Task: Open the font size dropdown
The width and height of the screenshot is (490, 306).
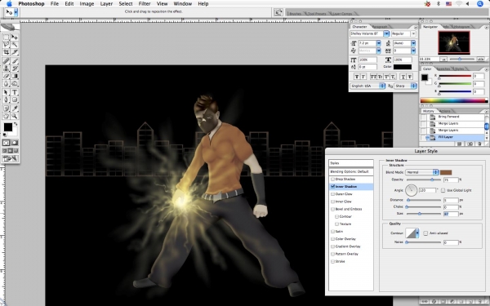Action: [x=378, y=43]
